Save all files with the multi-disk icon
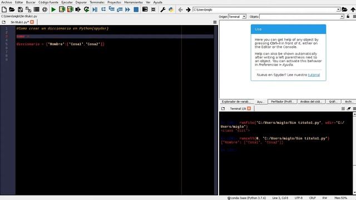Viewport: 356px width, 200px height. [28, 9]
